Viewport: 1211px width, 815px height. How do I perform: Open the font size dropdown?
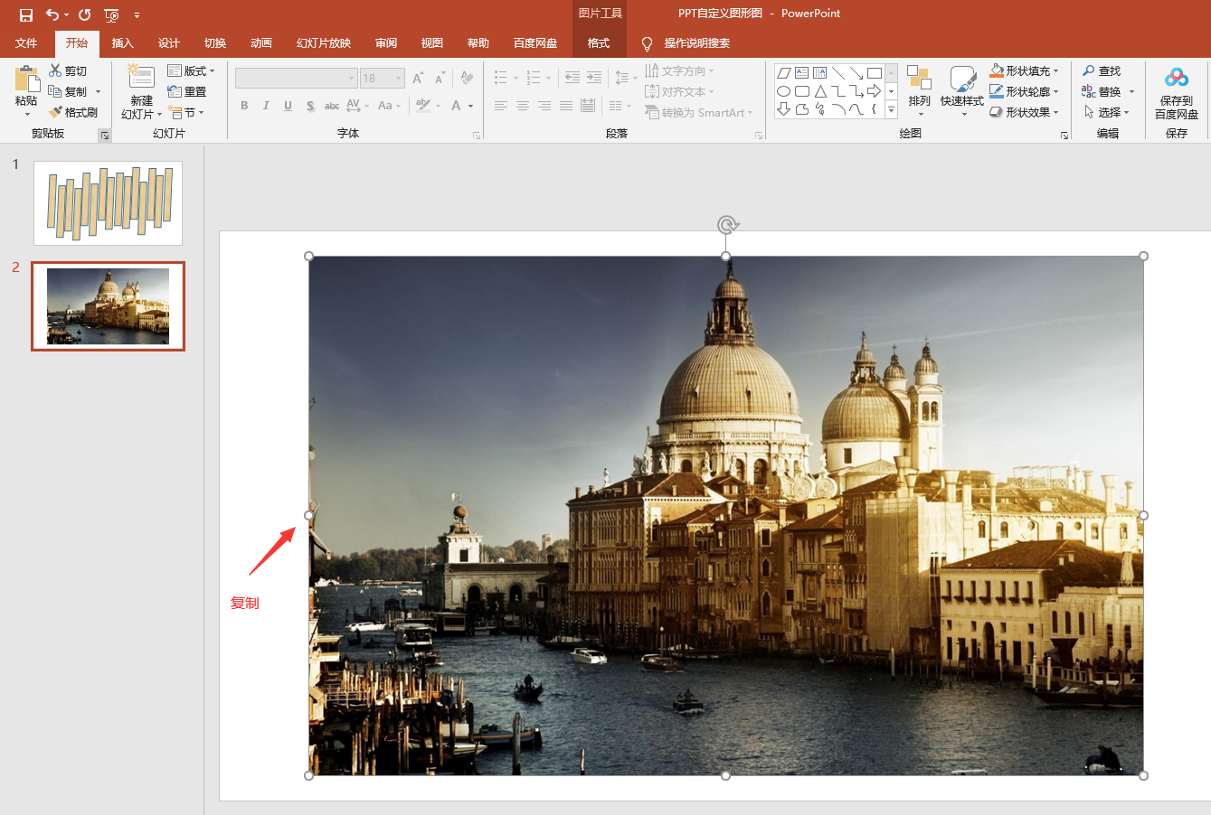[x=398, y=79]
